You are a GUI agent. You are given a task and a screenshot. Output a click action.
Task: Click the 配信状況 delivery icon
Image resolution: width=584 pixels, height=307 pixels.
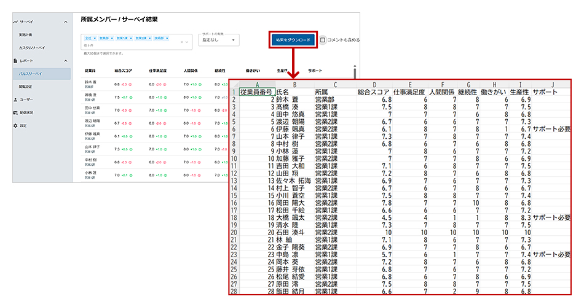tap(16, 112)
